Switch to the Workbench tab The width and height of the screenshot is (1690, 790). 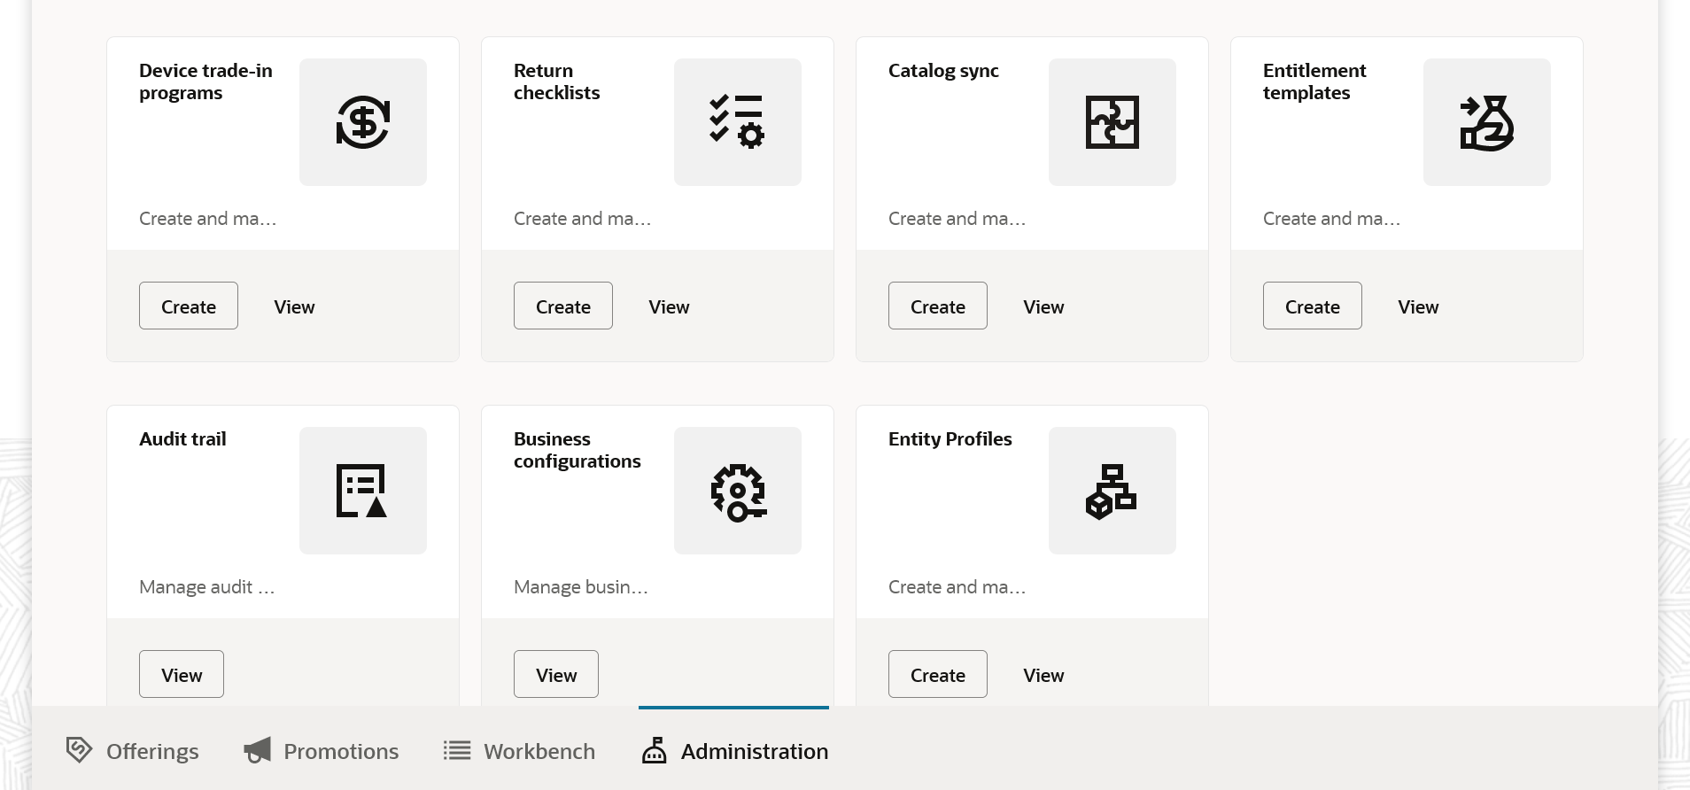[x=520, y=751]
